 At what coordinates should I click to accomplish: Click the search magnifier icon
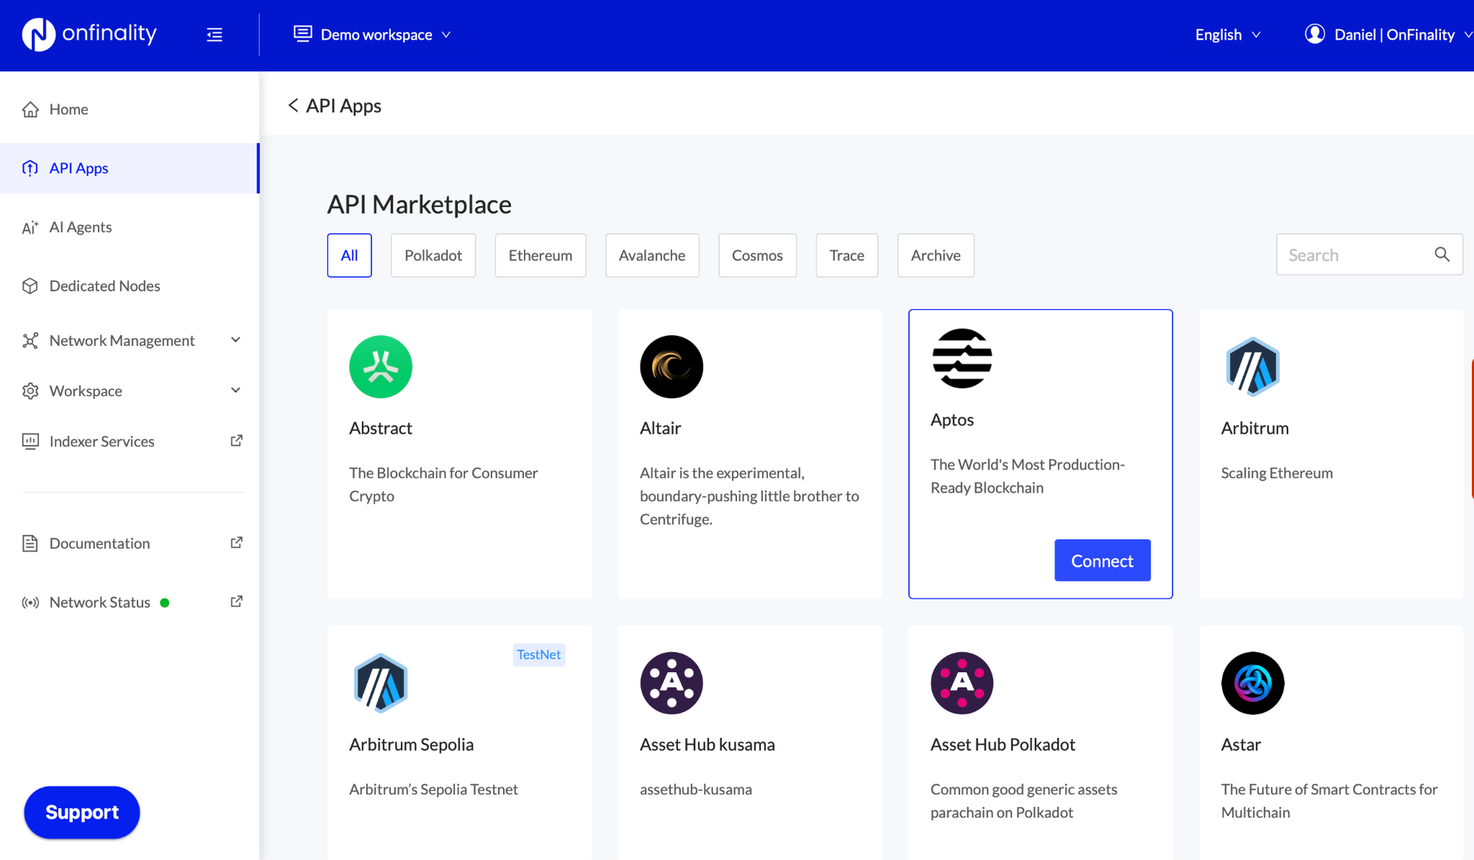1442,254
